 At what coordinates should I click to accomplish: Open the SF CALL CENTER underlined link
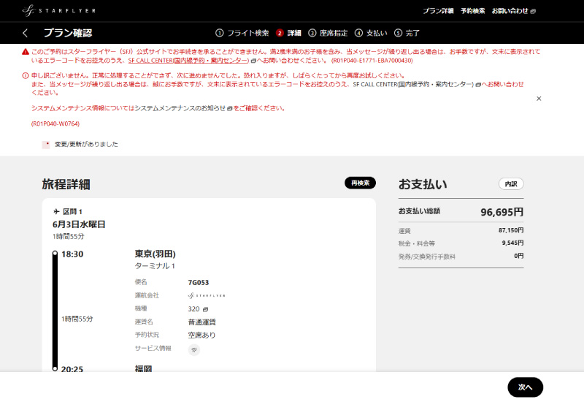click(x=188, y=61)
